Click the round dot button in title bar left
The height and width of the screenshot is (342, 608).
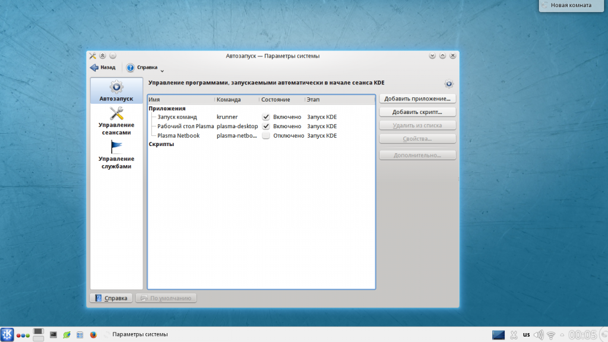point(113,56)
